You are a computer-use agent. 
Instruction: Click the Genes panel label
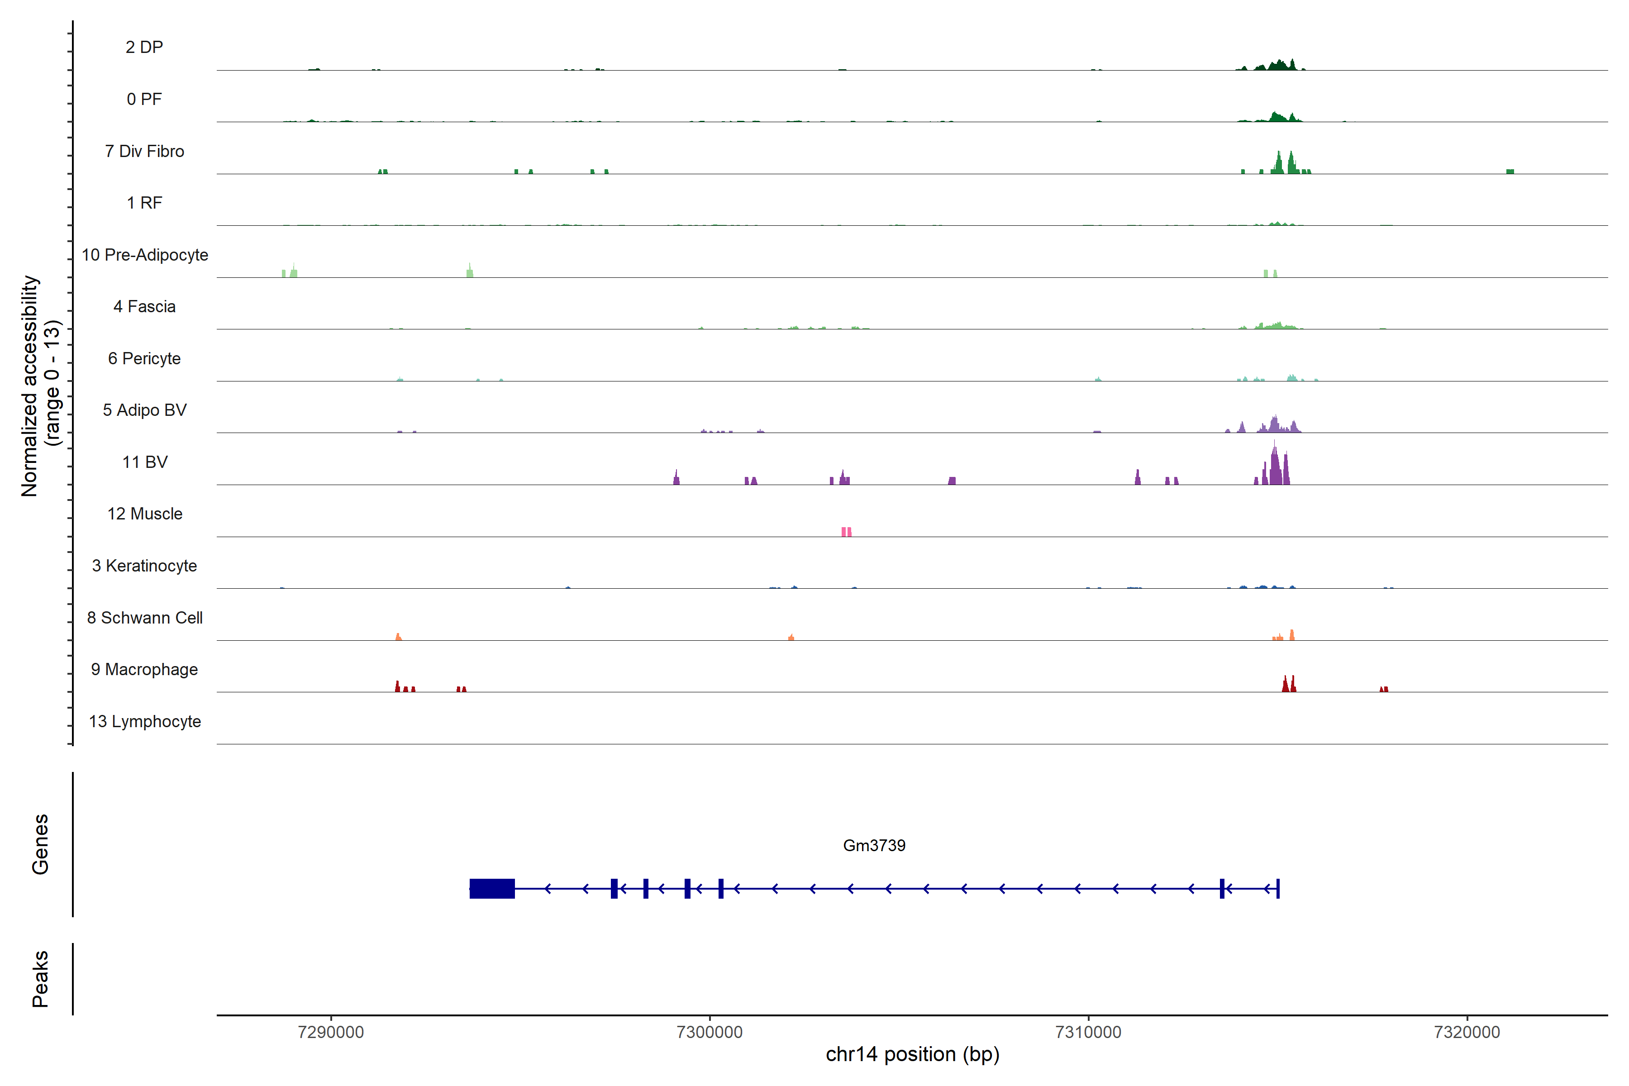pos(40,844)
